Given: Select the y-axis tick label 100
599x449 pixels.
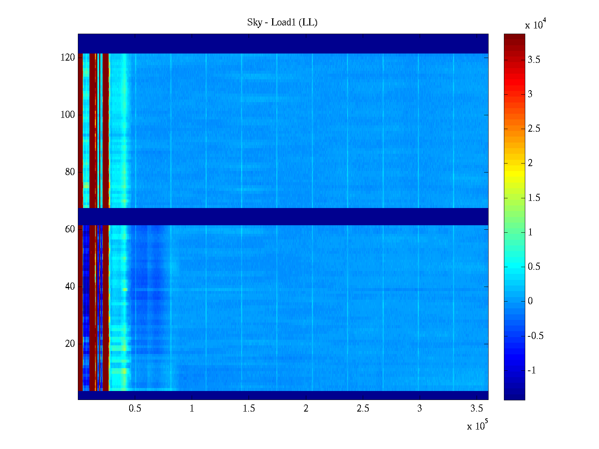Looking at the screenshot, I should [x=68, y=115].
